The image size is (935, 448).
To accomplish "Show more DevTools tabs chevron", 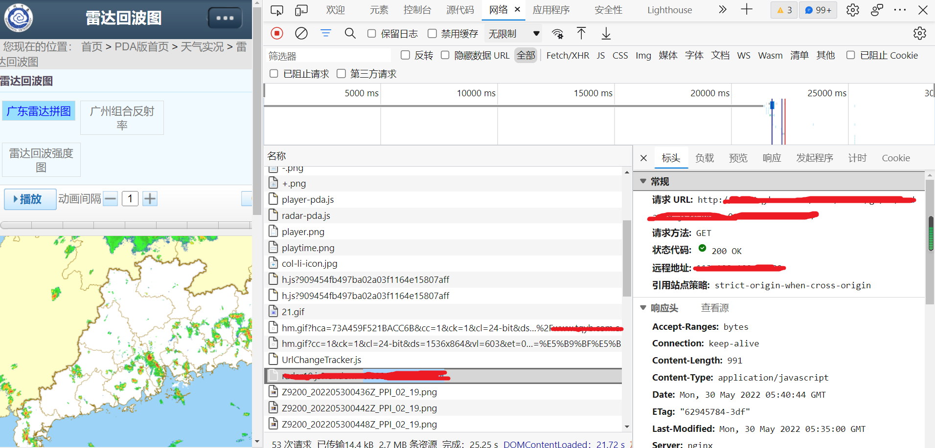I will pos(723,10).
